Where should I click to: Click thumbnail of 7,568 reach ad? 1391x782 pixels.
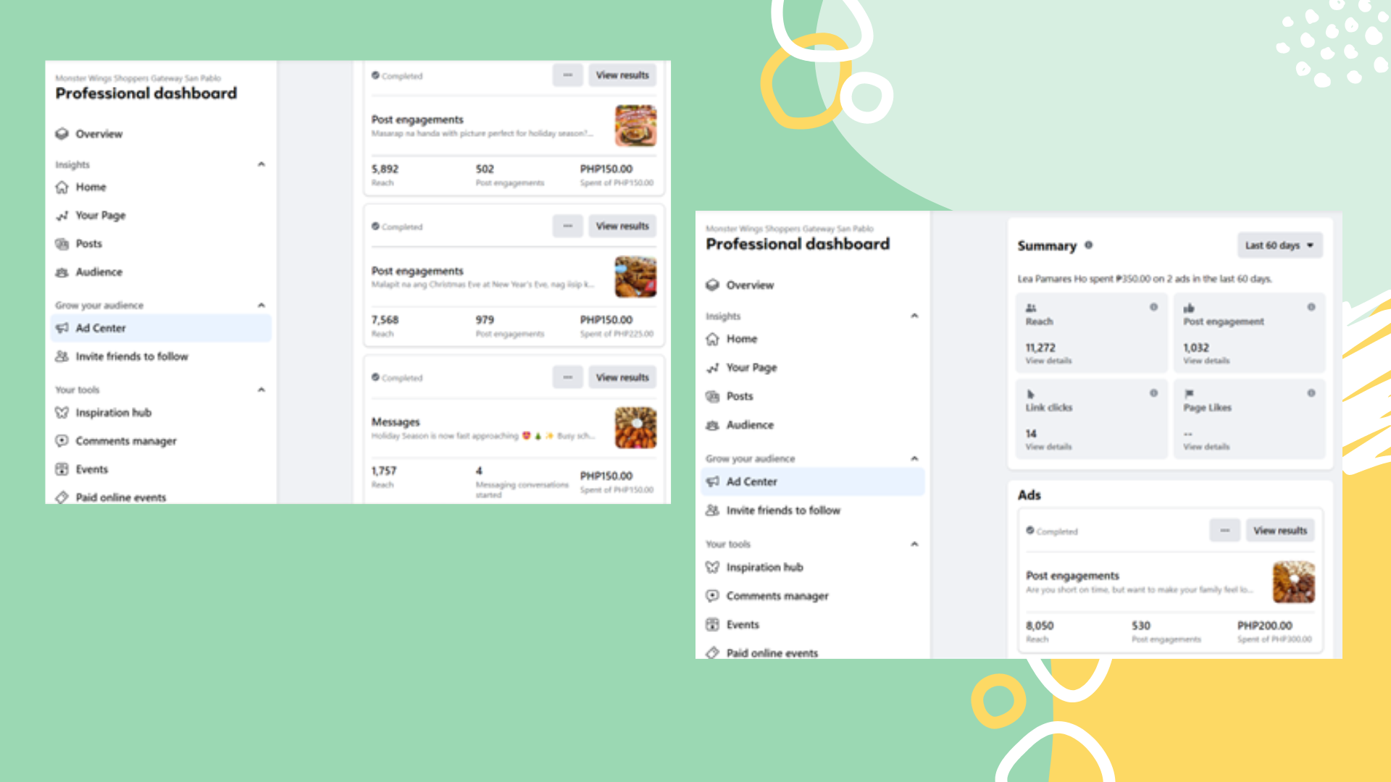[635, 277]
